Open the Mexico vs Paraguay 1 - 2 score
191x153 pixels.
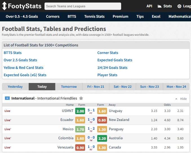point(91,129)
